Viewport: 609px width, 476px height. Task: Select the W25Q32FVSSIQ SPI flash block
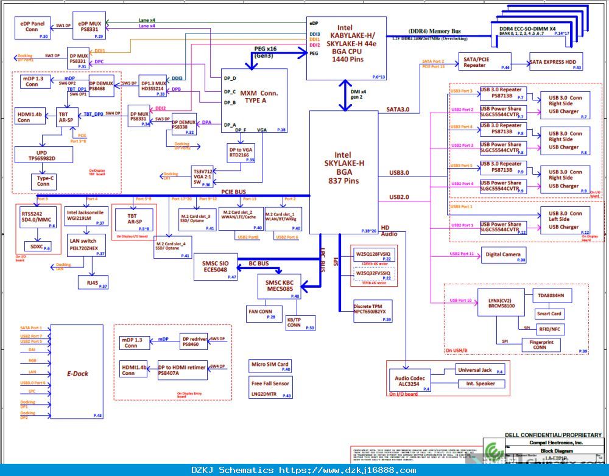point(375,274)
